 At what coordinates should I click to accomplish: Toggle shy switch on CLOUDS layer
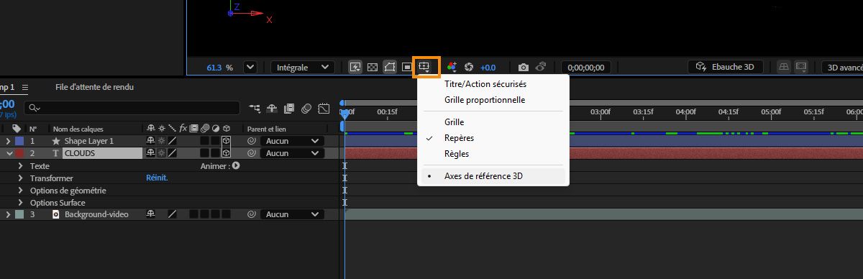tap(150, 153)
